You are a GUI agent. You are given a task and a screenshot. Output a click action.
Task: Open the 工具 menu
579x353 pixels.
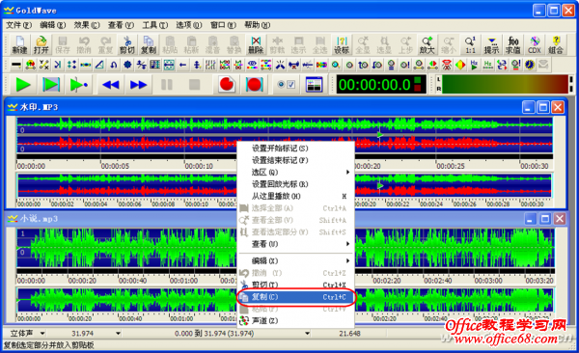click(154, 25)
